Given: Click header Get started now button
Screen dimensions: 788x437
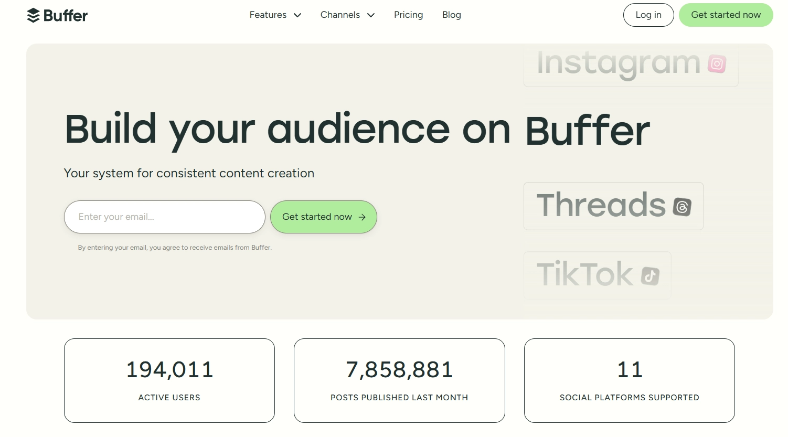Looking at the screenshot, I should [726, 15].
